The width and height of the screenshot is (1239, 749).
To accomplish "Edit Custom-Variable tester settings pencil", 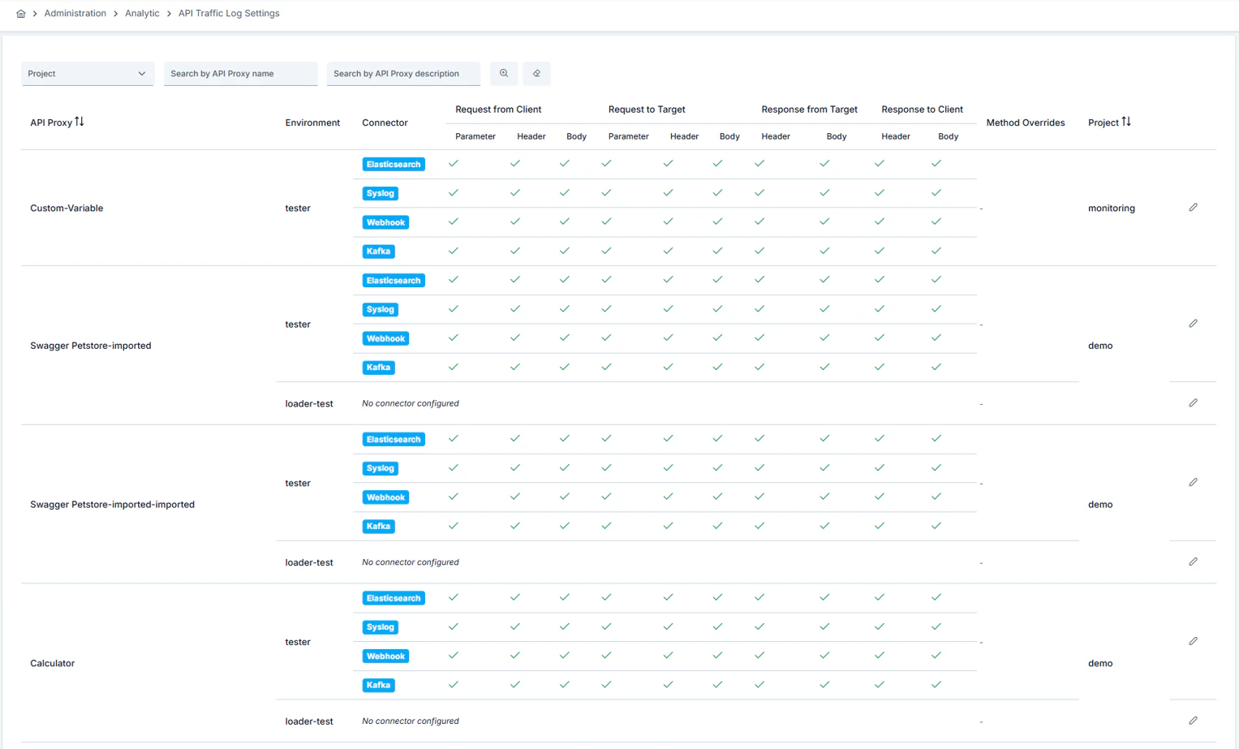I will (x=1193, y=208).
